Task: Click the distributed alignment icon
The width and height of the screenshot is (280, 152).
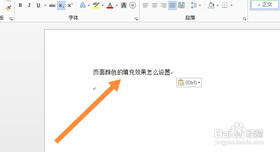Action: (x=181, y=5)
